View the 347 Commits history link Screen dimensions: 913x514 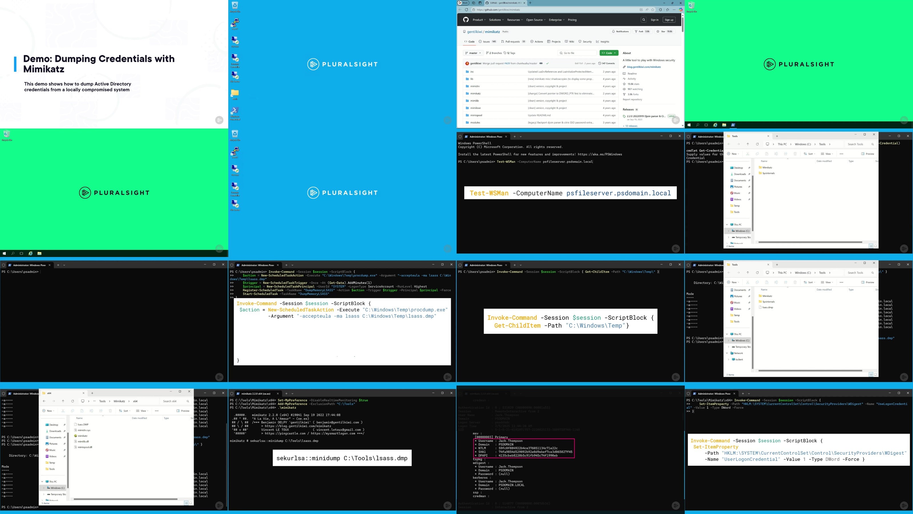point(606,63)
